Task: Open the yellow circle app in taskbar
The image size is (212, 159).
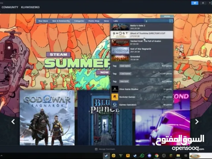Action: coord(114,156)
